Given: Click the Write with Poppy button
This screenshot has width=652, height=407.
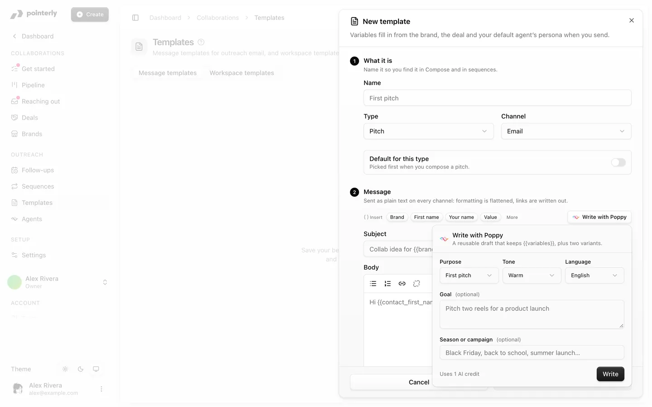Looking at the screenshot, I should 599,217.
